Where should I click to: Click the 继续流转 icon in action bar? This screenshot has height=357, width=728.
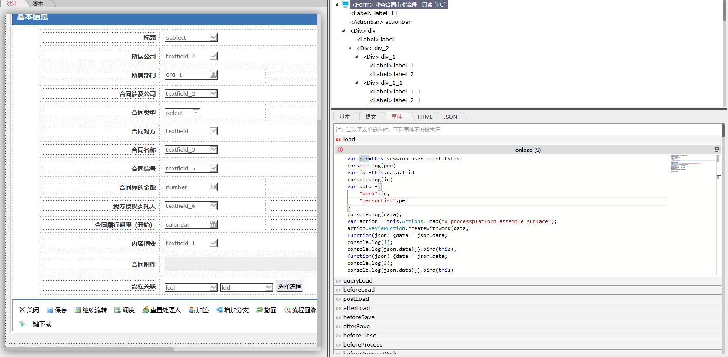pos(78,310)
